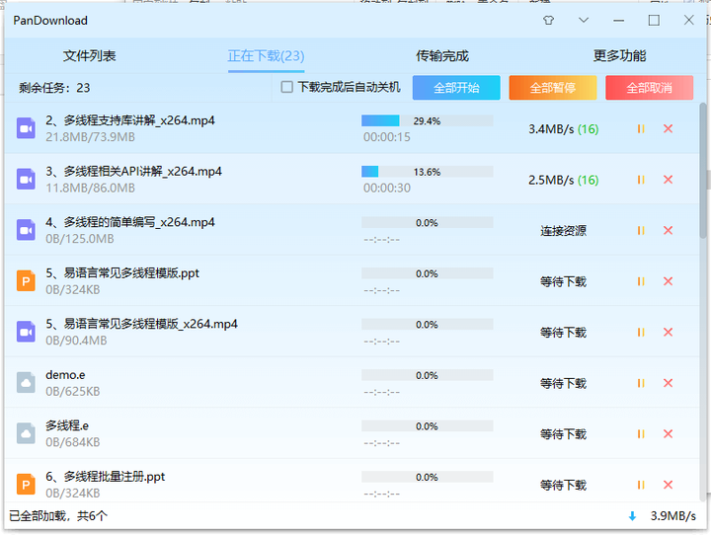This screenshot has height=535, width=711.
Task: Pause the 多线程.e download task
Action: (x=641, y=434)
